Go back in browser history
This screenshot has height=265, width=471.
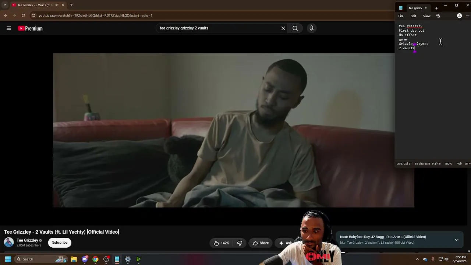[x=6, y=15]
